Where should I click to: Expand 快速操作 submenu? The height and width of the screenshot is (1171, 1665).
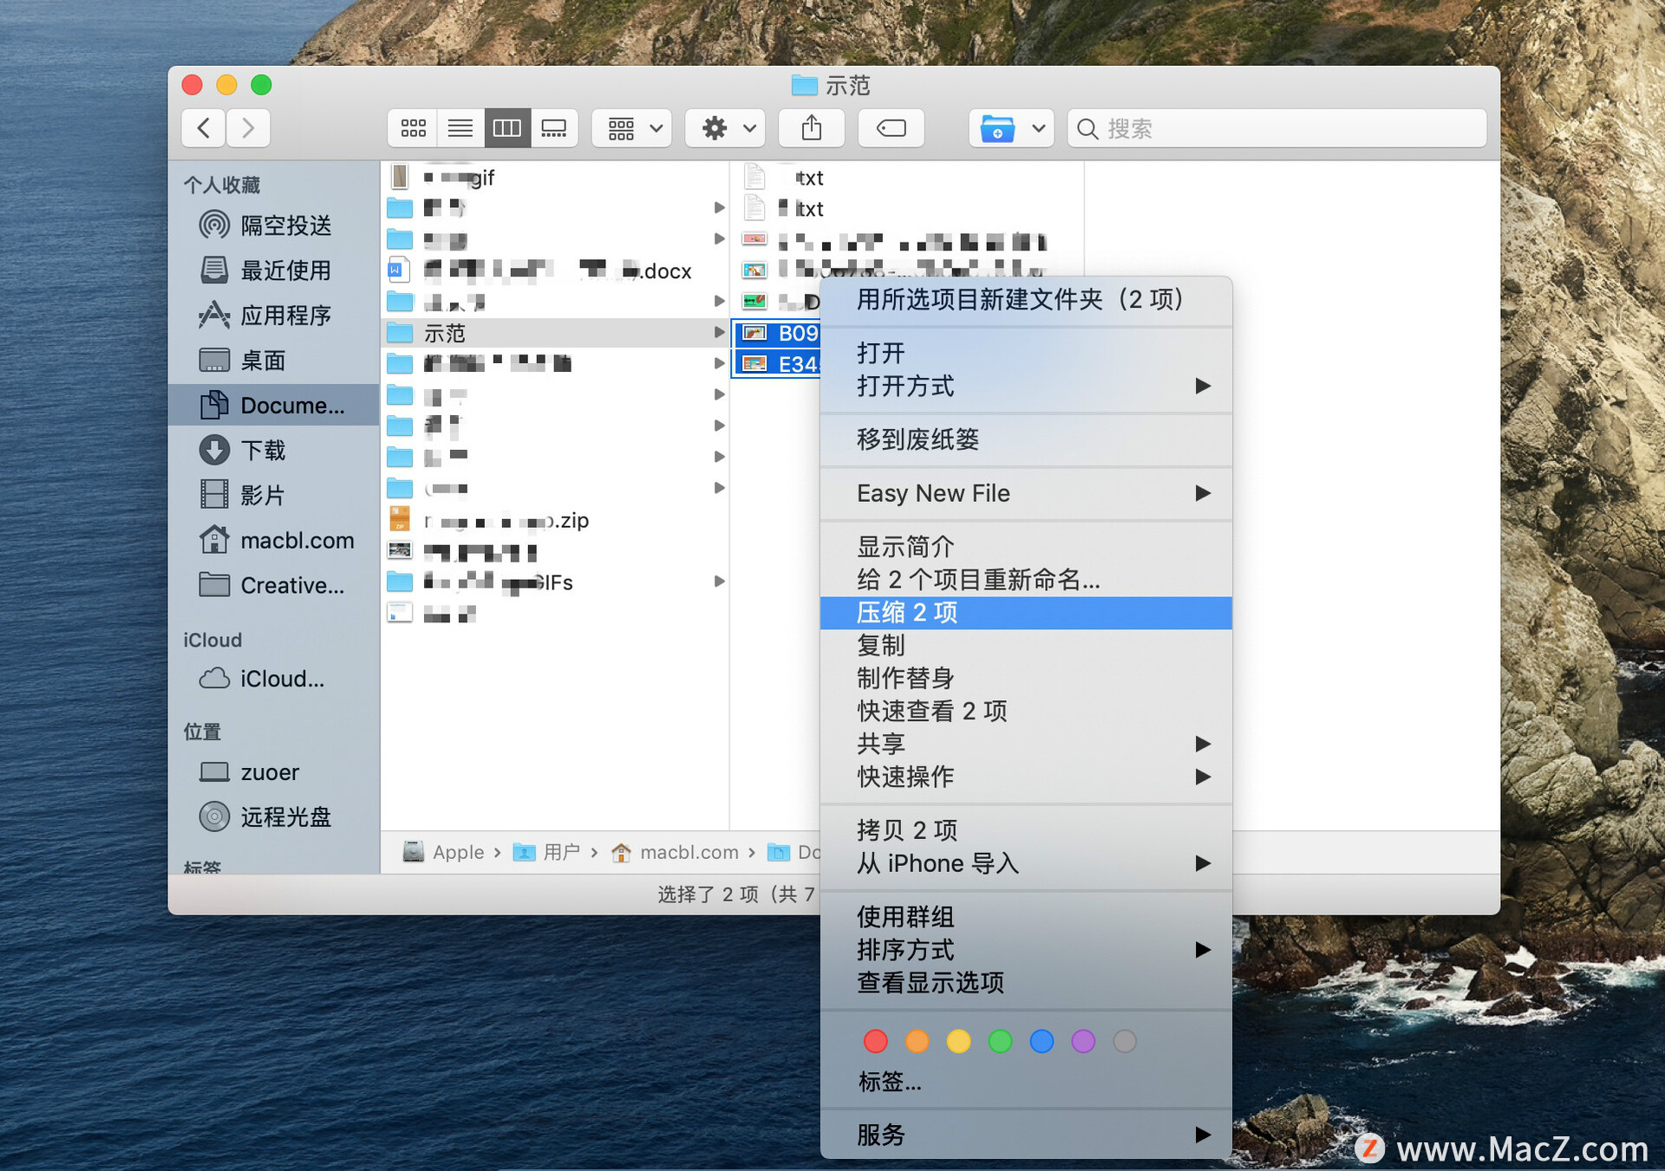pyautogui.click(x=1026, y=777)
